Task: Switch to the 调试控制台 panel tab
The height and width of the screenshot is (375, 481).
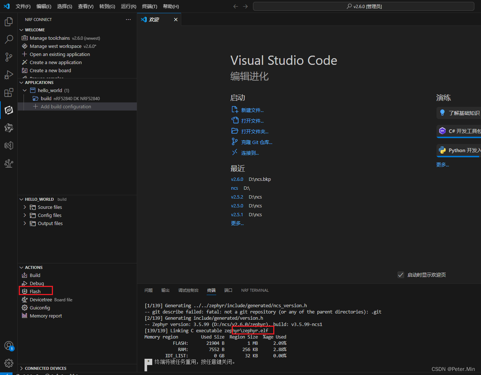Action: click(188, 290)
